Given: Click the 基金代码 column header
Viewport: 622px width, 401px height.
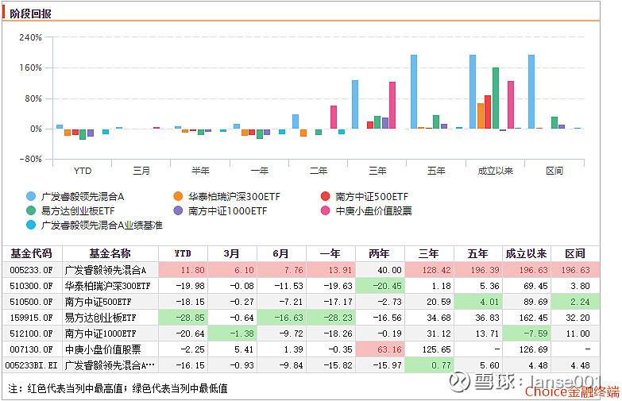Looking at the screenshot, I should pyautogui.click(x=32, y=253).
